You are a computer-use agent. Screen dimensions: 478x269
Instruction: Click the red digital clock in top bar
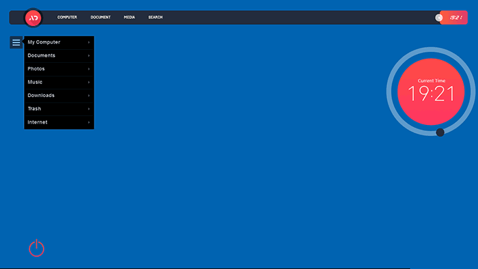pos(454,18)
